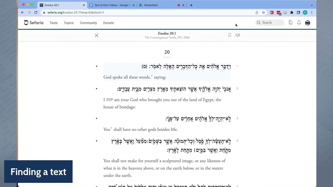Bookmark the Exodus 20:1 text
This screenshot has height=187, width=333.
[230, 35]
